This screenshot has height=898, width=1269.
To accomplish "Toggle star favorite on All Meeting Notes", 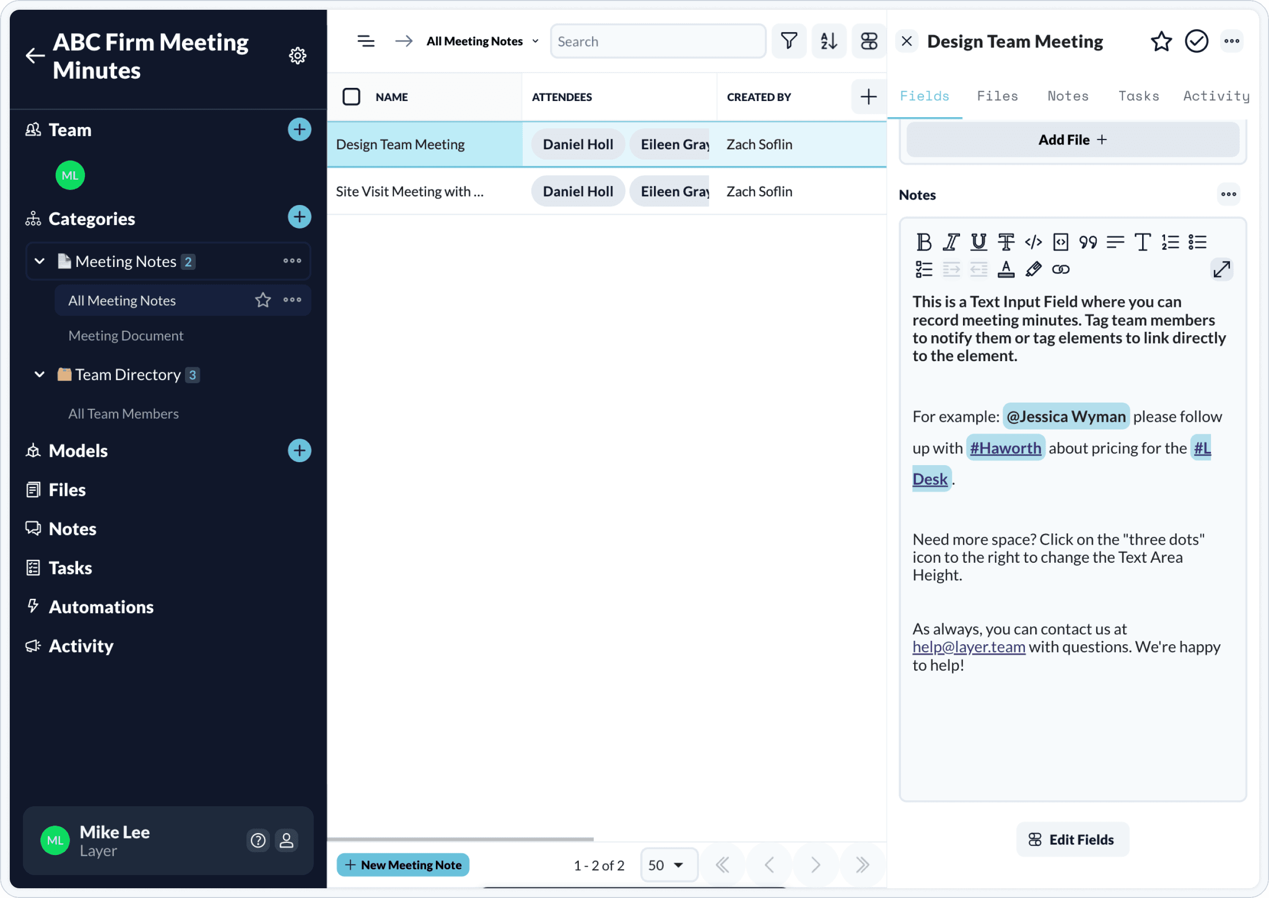I will click(x=263, y=300).
